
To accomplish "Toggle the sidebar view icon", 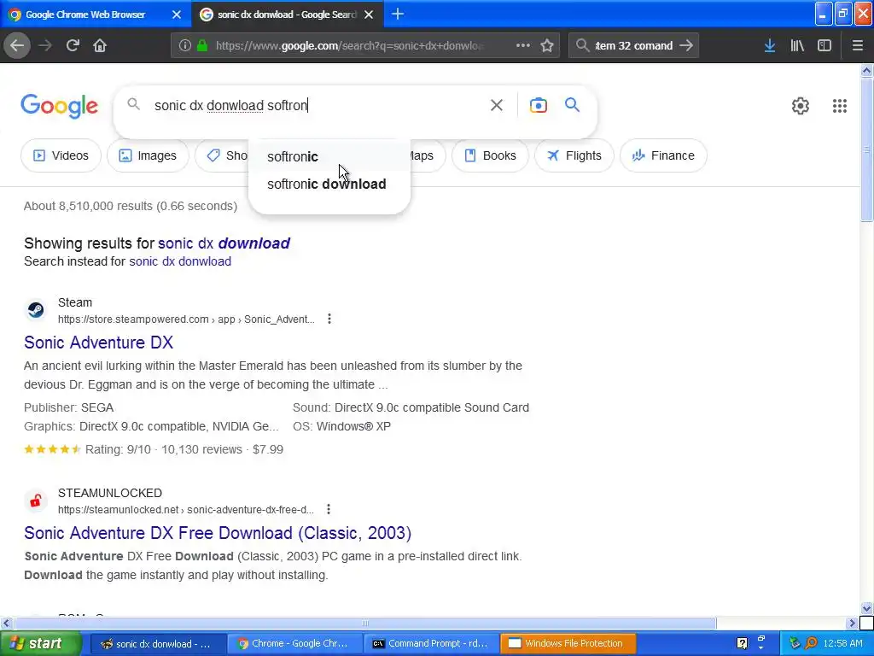I will tap(824, 46).
